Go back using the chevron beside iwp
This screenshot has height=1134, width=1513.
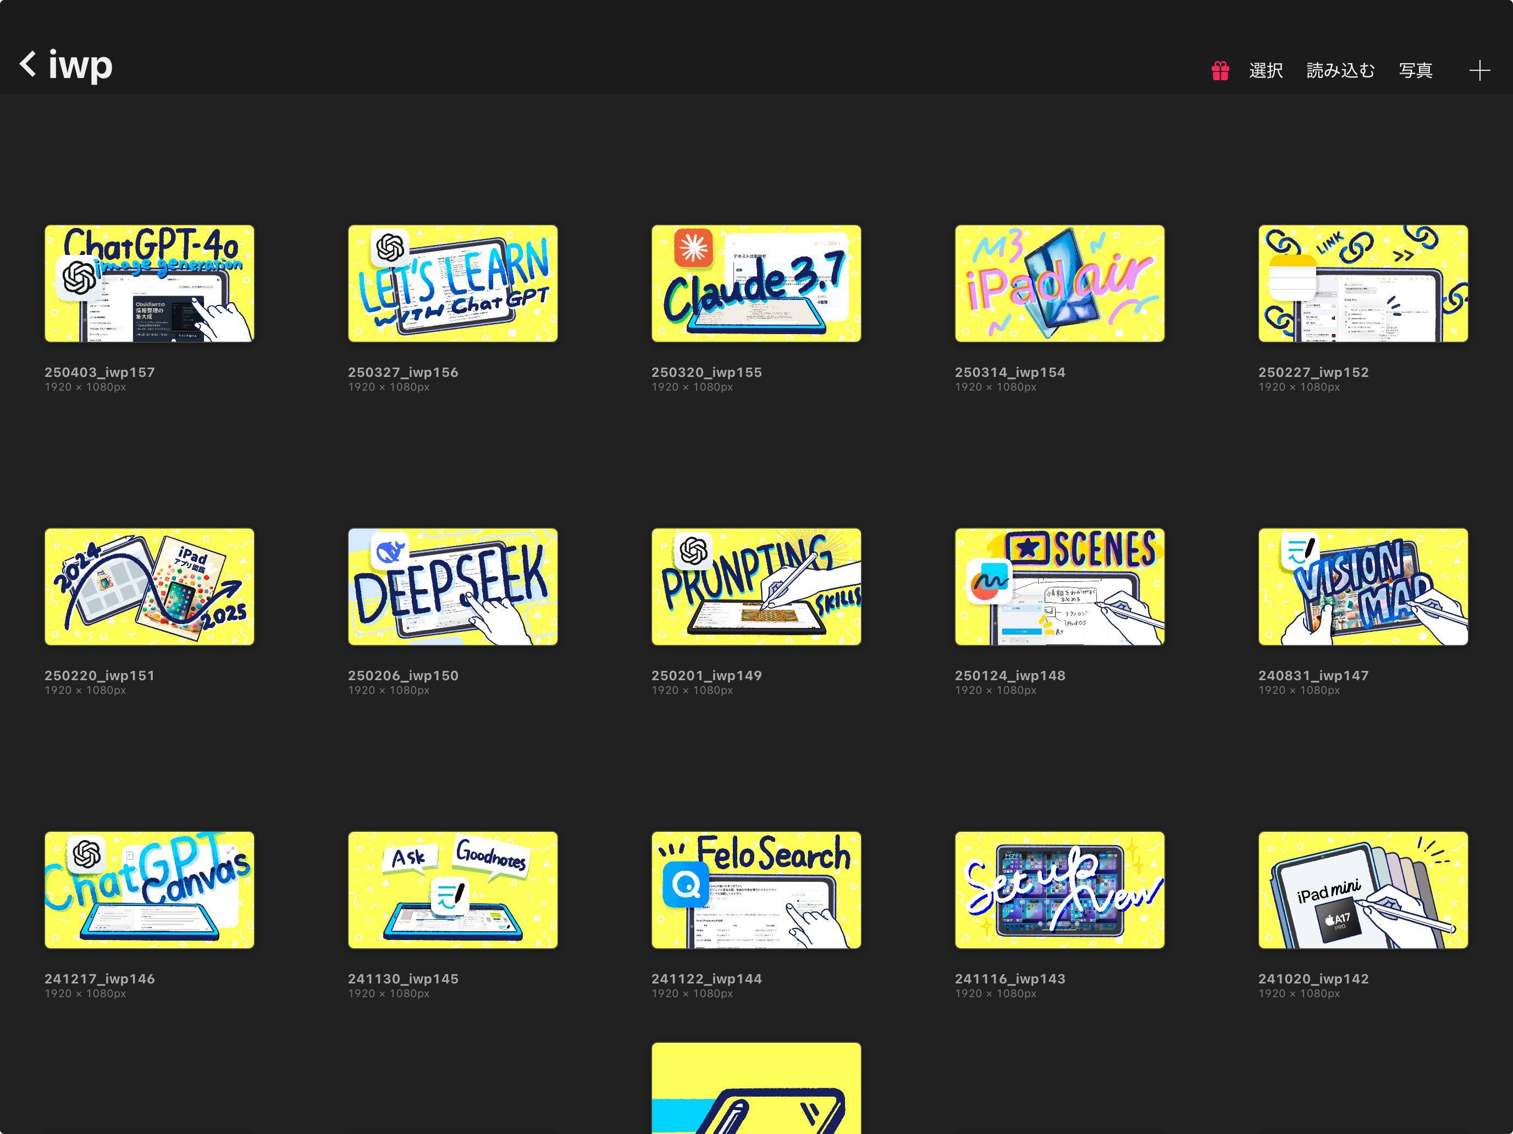pyautogui.click(x=28, y=64)
